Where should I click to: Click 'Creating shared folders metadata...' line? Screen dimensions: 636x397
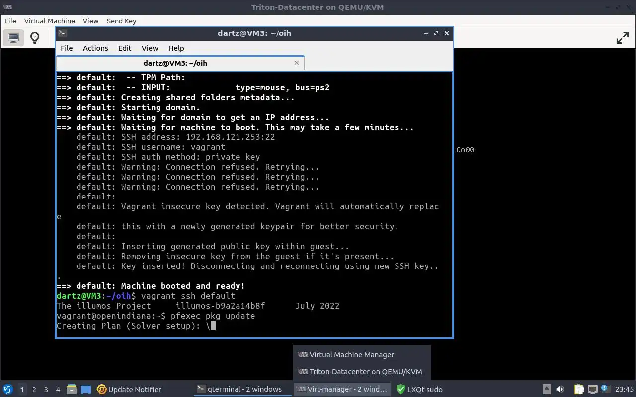(175, 97)
